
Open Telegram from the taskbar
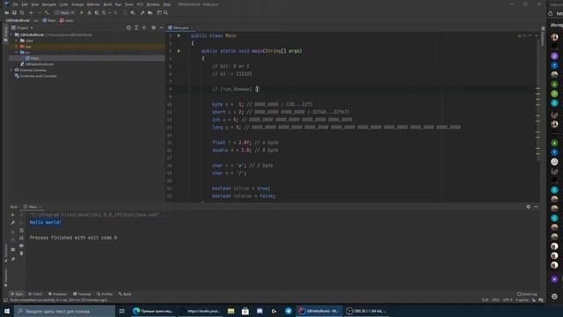pyautogui.click(x=289, y=311)
